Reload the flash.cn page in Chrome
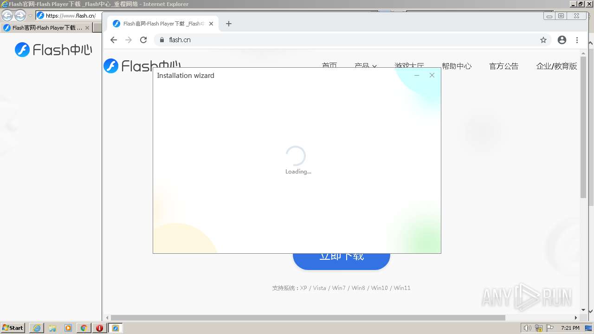The height and width of the screenshot is (334, 594). click(143, 40)
